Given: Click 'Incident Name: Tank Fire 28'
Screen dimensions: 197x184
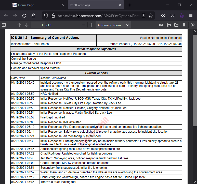Looking at the screenshot, I should 30,44.
